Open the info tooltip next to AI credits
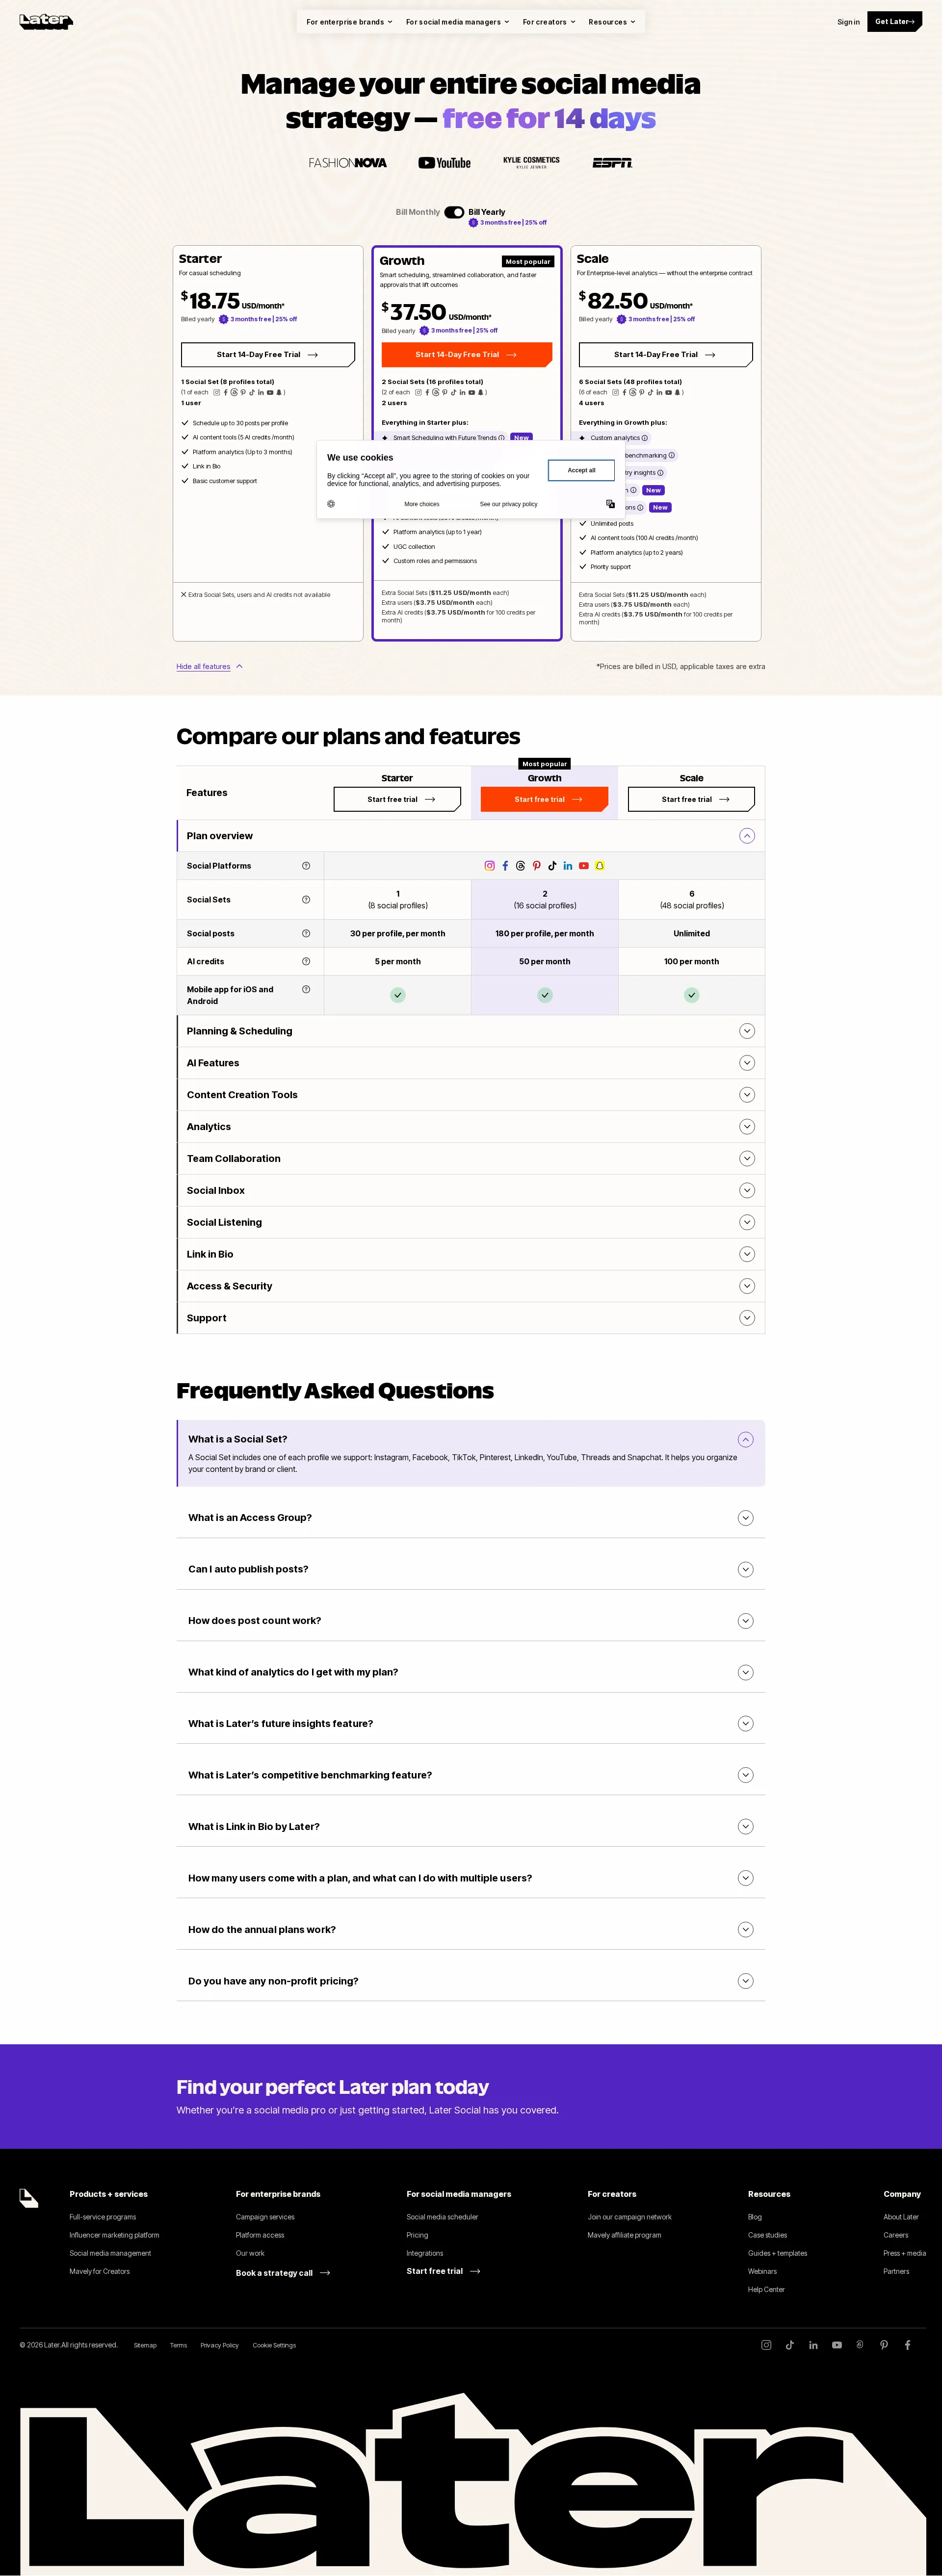The height and width of the screenshot is (2576, 942). [x=306, y=961]
